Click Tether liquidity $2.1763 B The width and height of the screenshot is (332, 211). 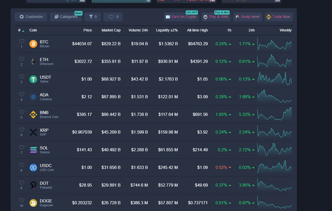[168, 79]
